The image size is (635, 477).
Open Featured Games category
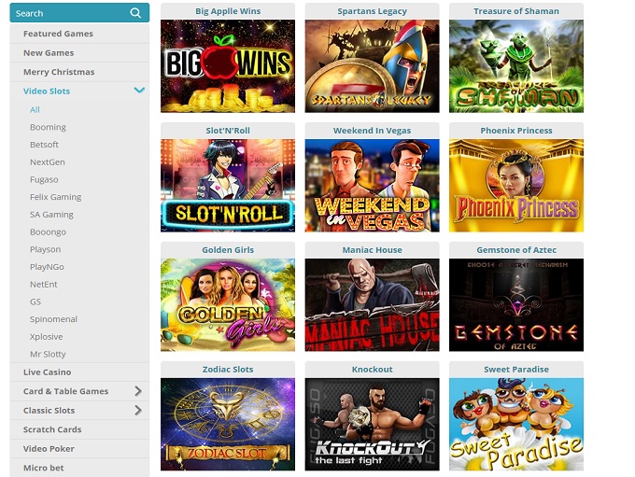58,34
